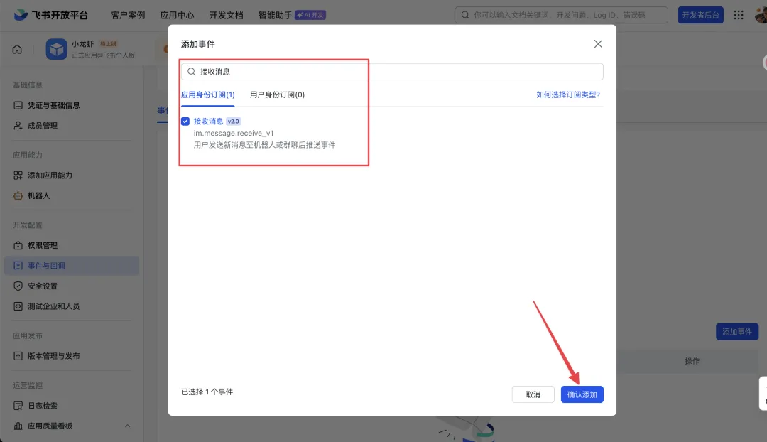
Task: Click the 权限管理 icon
Action: (x=18, y=245)
